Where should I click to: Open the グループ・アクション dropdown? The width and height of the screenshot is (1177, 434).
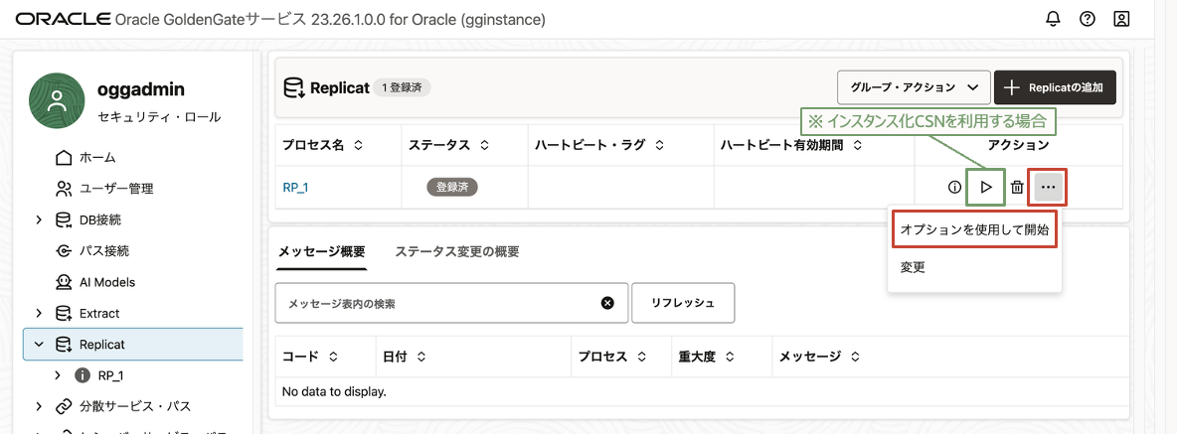(x=914, y=87)
